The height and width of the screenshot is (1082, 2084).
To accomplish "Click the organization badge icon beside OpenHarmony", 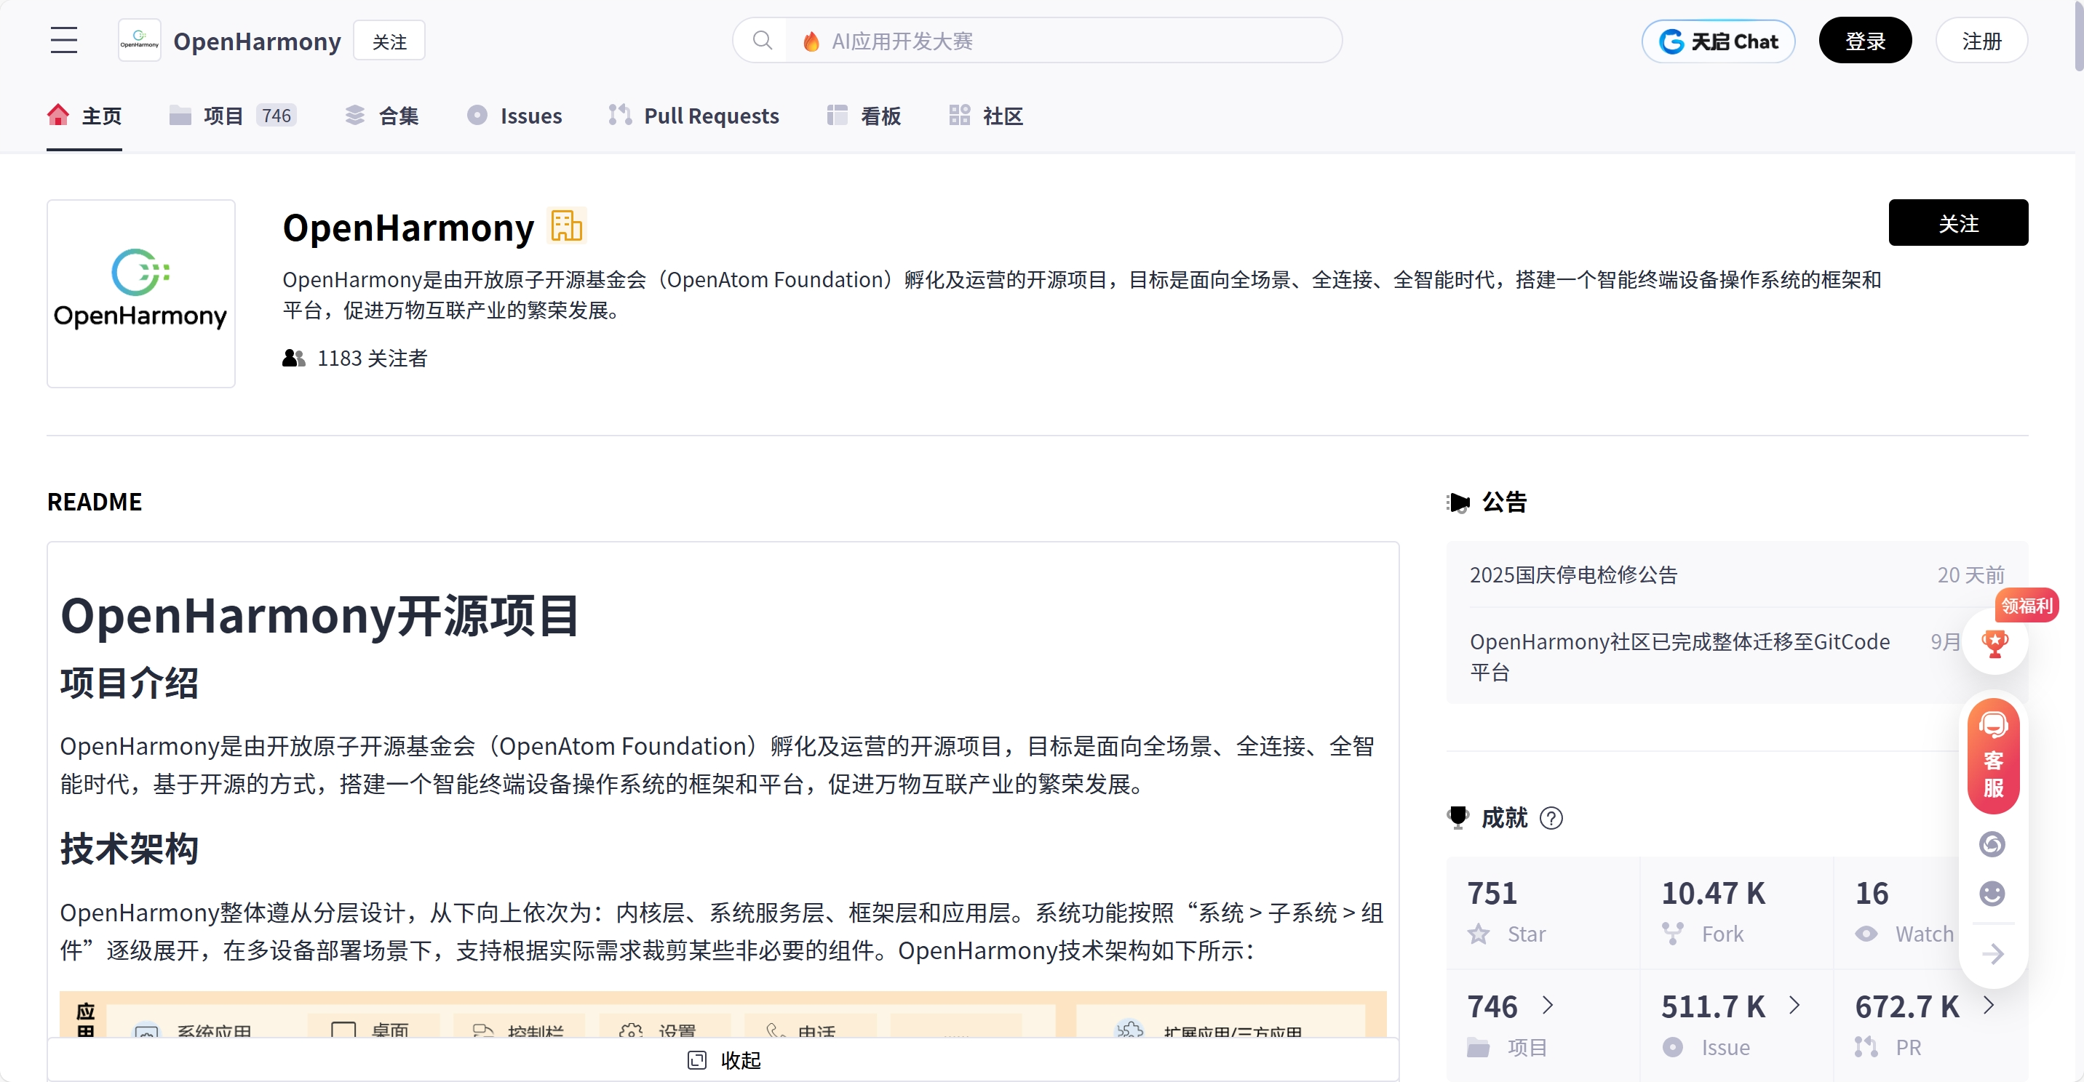I will coord(566,226).
